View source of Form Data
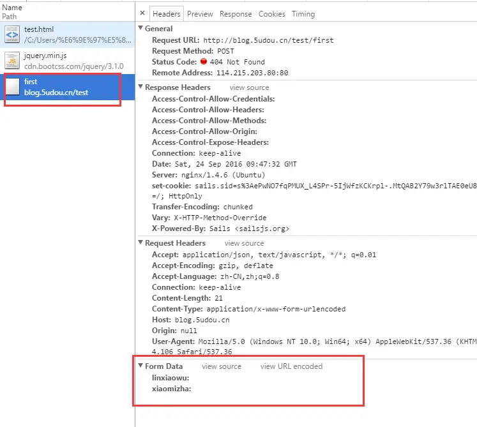Viewport: 477px width, 427px height. [222, 366]
